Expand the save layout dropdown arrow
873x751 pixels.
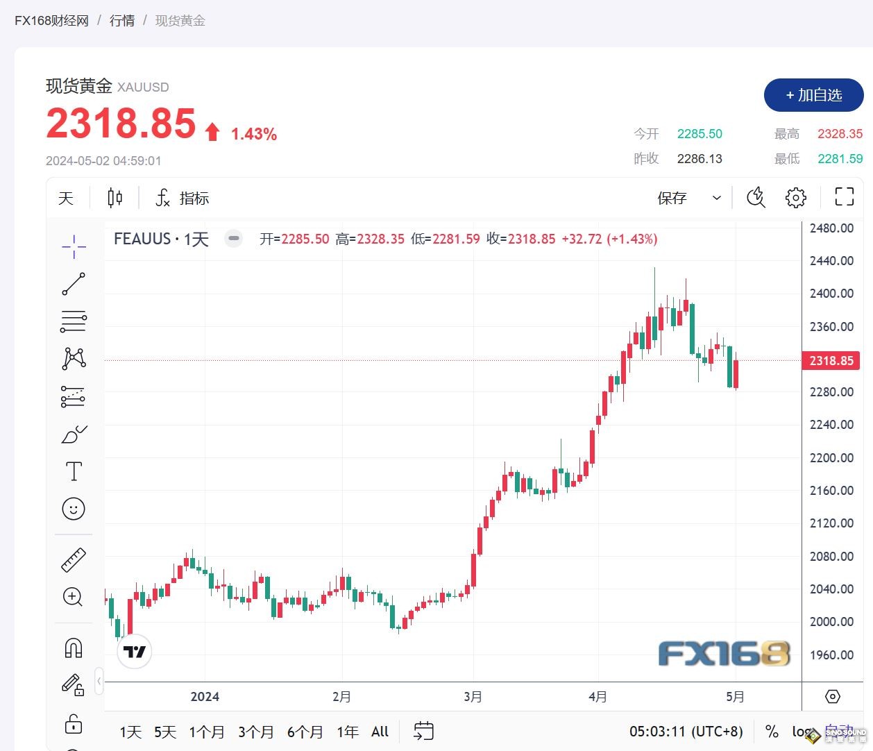[x=716, y=199]
